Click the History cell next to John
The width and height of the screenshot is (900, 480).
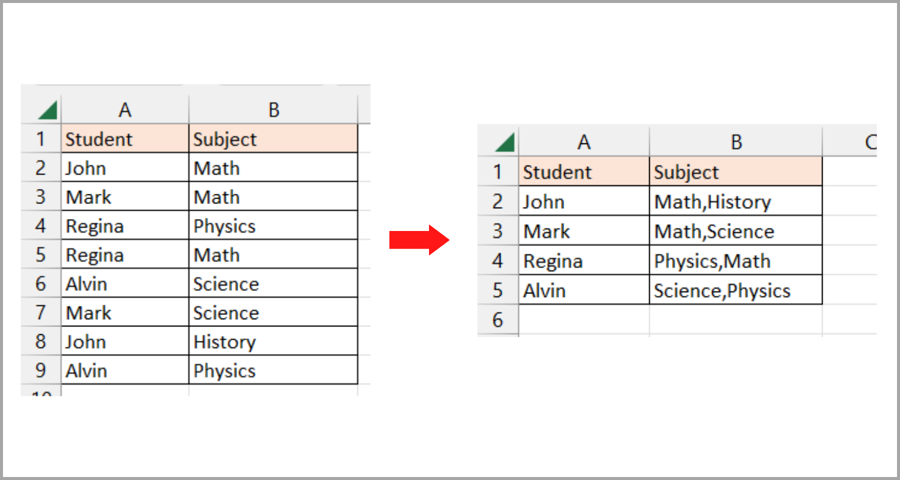tap(273, 341)
